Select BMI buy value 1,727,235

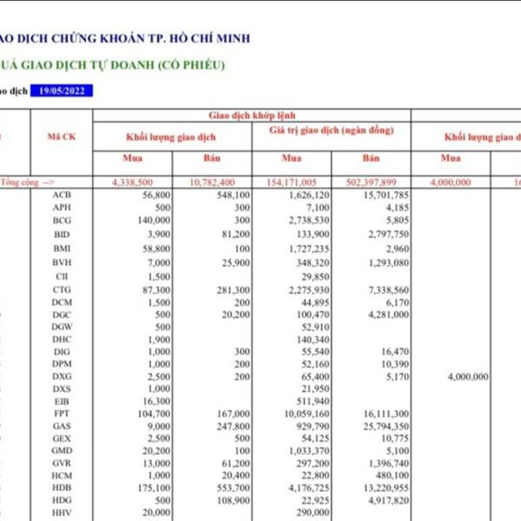(309, 248)
